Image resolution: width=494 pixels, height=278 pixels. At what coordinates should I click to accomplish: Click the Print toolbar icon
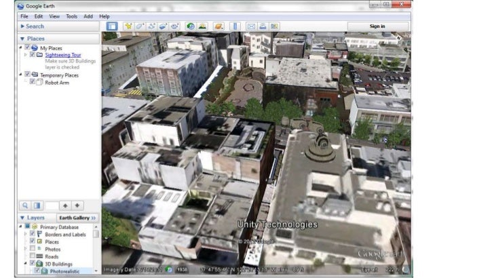pyautogui.click(x=263, y=26)
